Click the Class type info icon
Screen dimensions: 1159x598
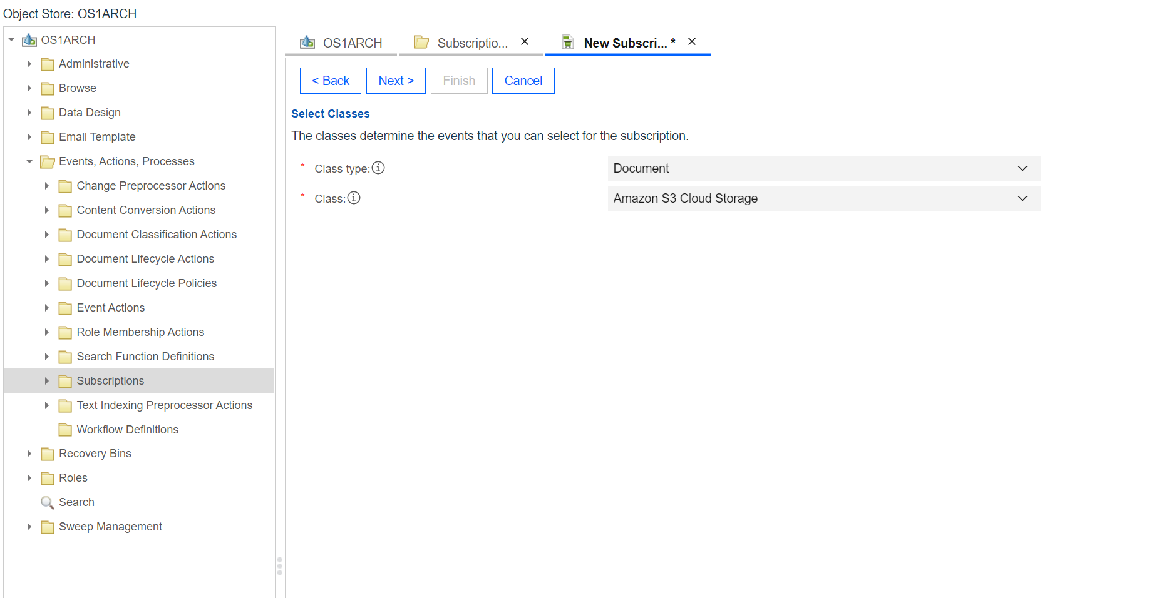coord(378,168)
